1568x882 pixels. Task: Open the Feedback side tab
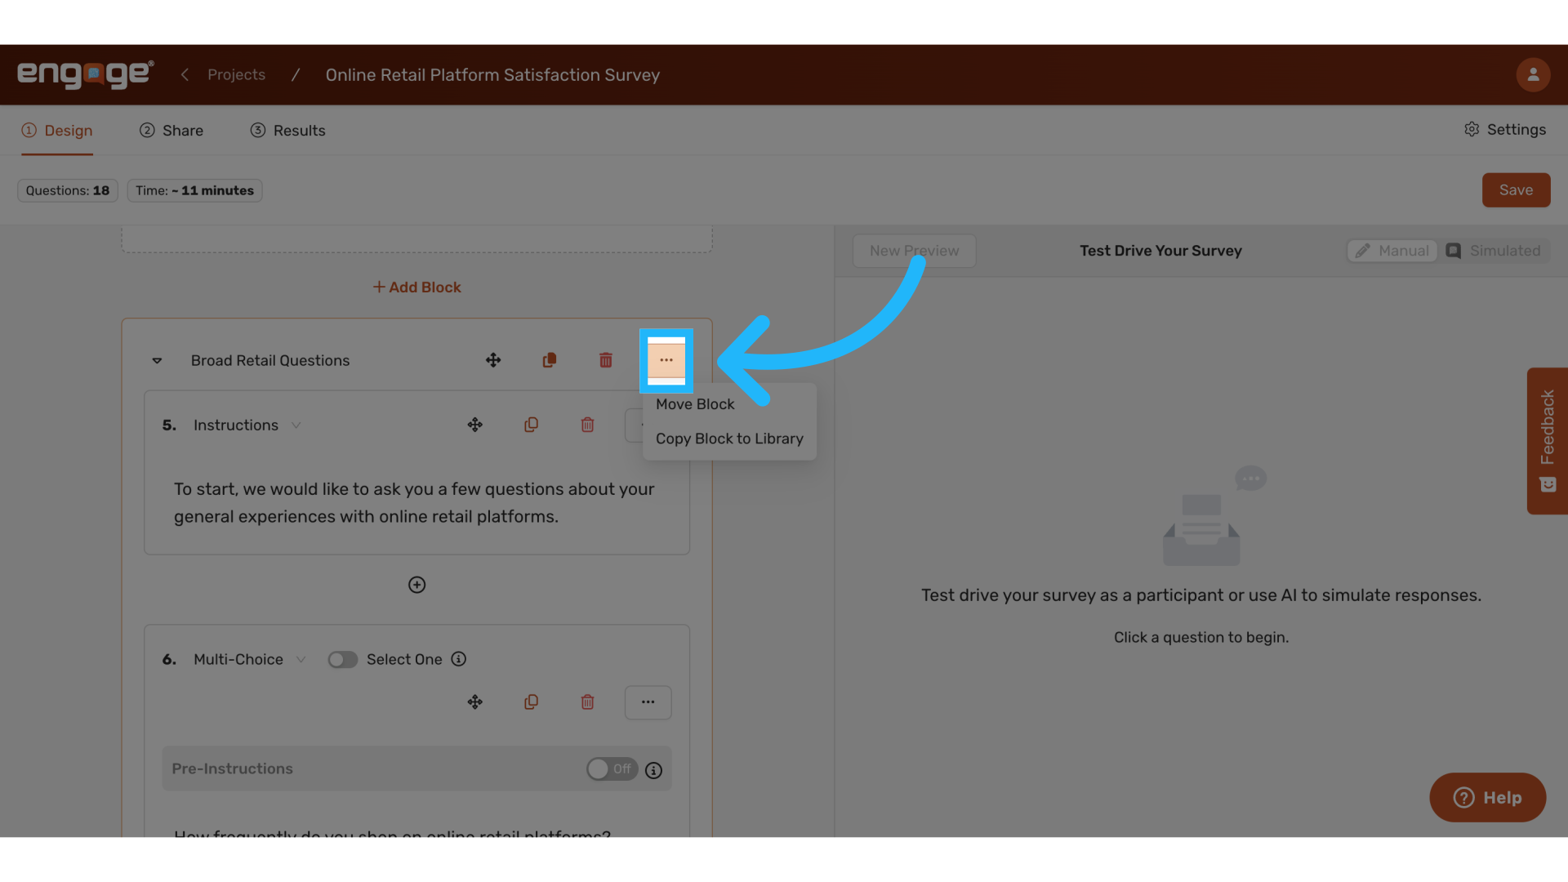pos(1547,441)
